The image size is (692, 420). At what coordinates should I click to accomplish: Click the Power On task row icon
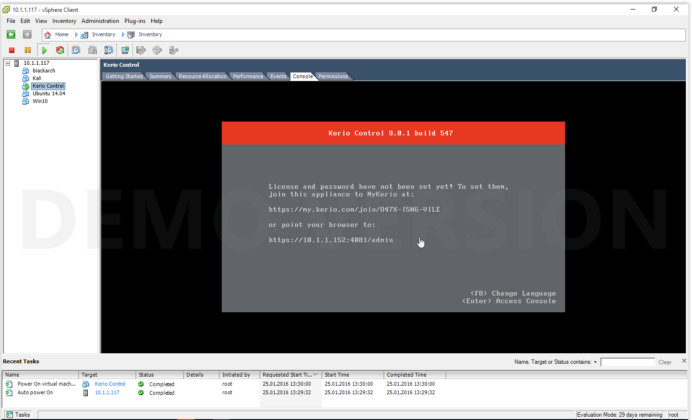9,384
